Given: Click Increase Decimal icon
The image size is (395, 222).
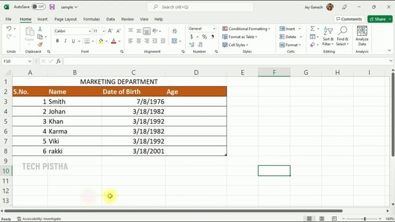Looking at the screenshot, I should point(192,44).
